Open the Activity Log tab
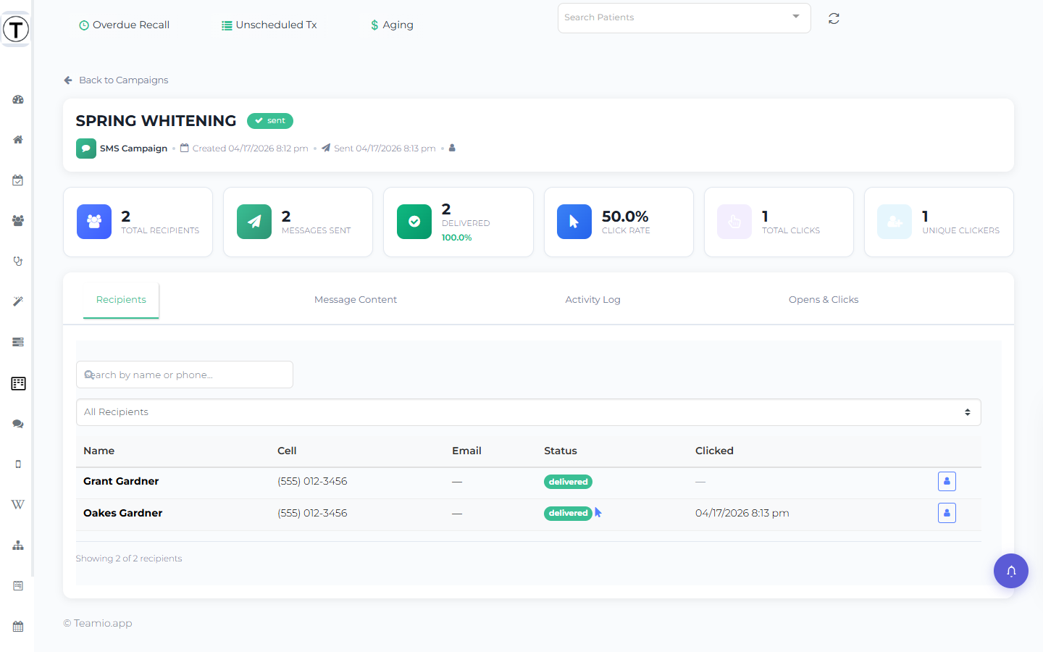This screenshot has height=652, width=1043. pos(592,300)
